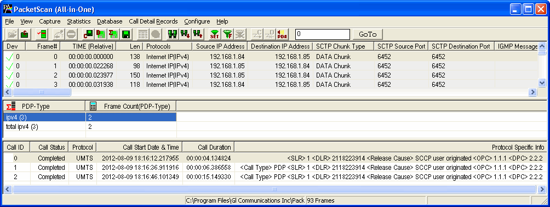Click the '93 Frames' status bar entry
Screen dimensions: 550x207
click(366, 200)
